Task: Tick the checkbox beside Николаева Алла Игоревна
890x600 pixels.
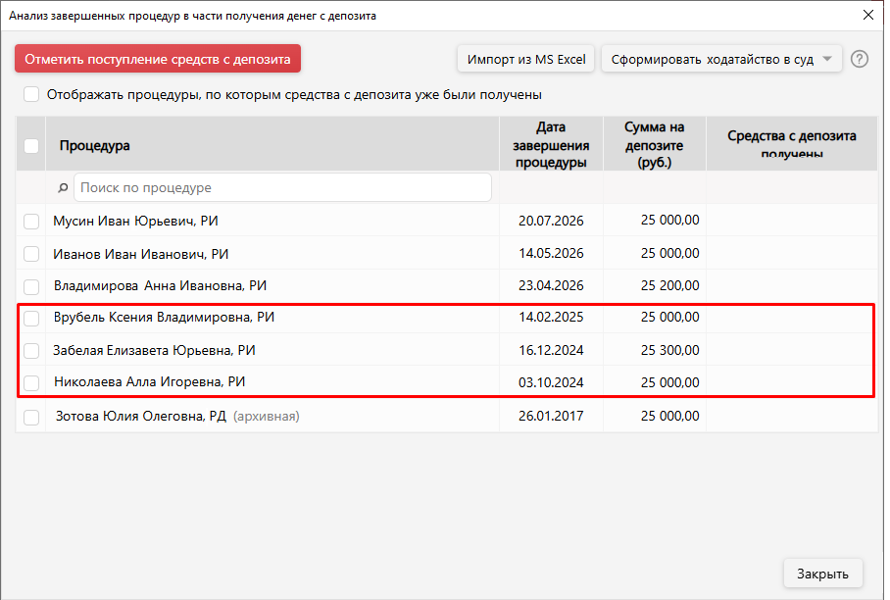Action: point(31,382)
